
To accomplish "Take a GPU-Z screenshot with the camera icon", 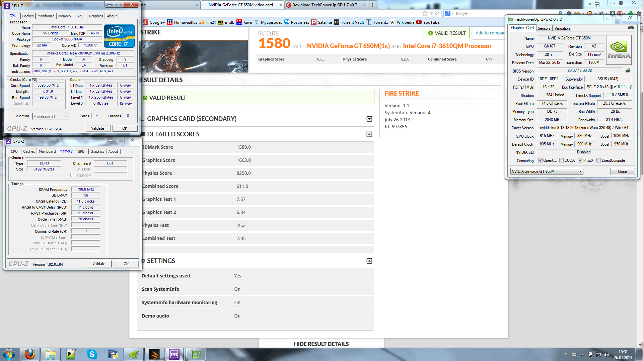I will [631, 28].
